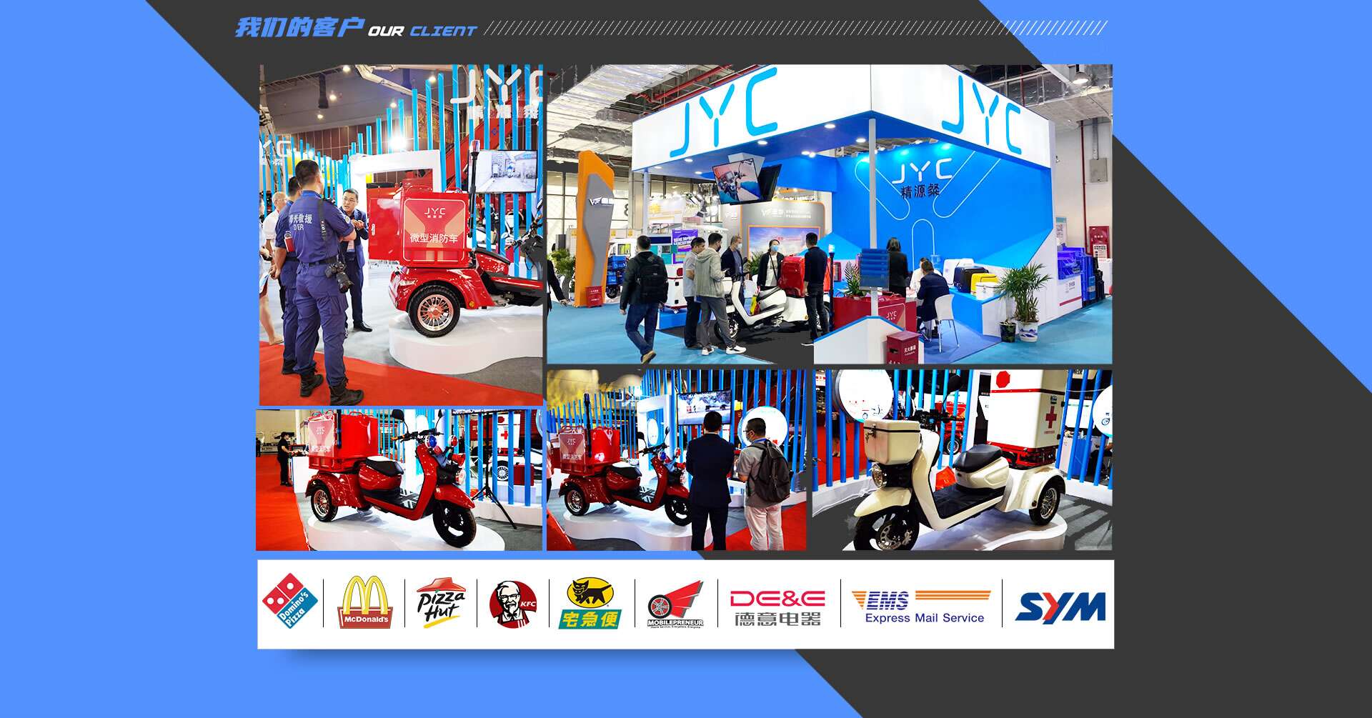Click the EMS Express Mail Service logo
Image resolution: width=1372 pixels, height=718 pixels.
tap(921, 606)
